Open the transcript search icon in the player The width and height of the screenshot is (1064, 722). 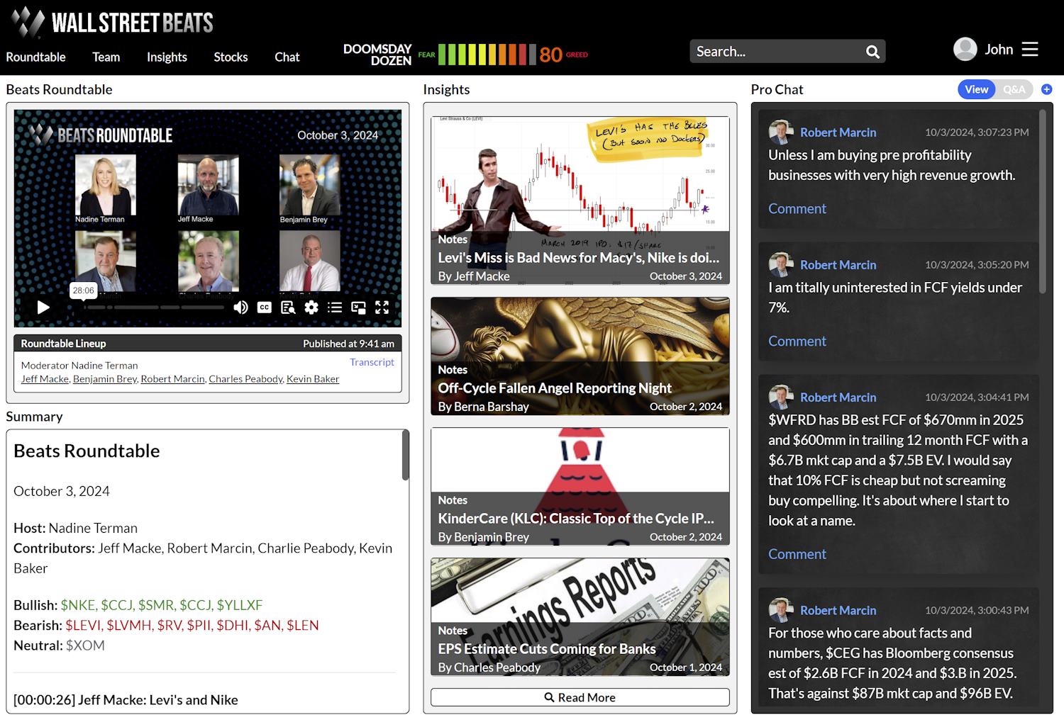[x=289, y=308]
